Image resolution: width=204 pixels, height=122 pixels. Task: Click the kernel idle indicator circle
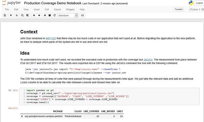point(202,9)
